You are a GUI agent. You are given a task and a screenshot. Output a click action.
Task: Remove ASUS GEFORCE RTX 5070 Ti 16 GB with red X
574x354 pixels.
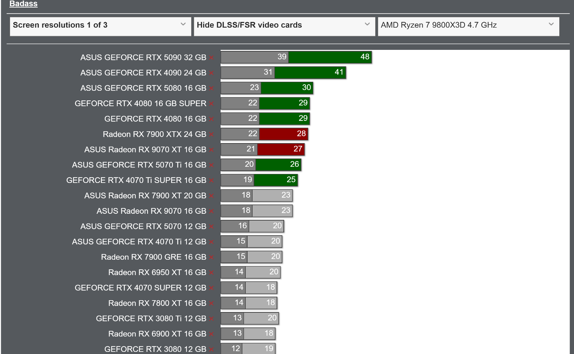(x=212, y=165)
